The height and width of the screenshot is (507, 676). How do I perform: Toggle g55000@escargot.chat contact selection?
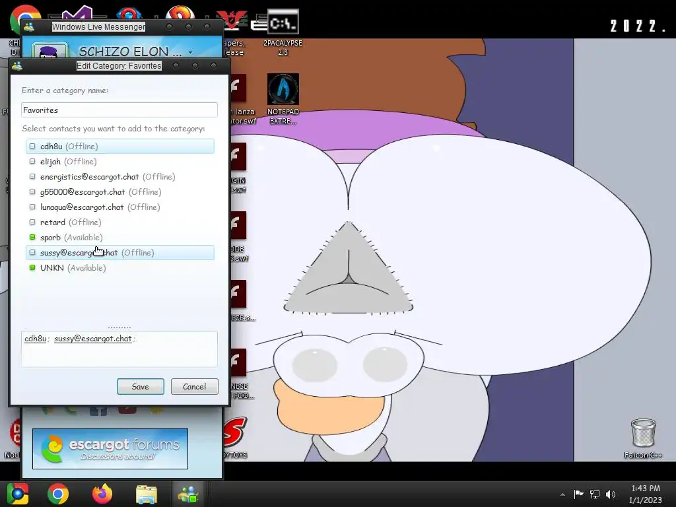[120, 192]
